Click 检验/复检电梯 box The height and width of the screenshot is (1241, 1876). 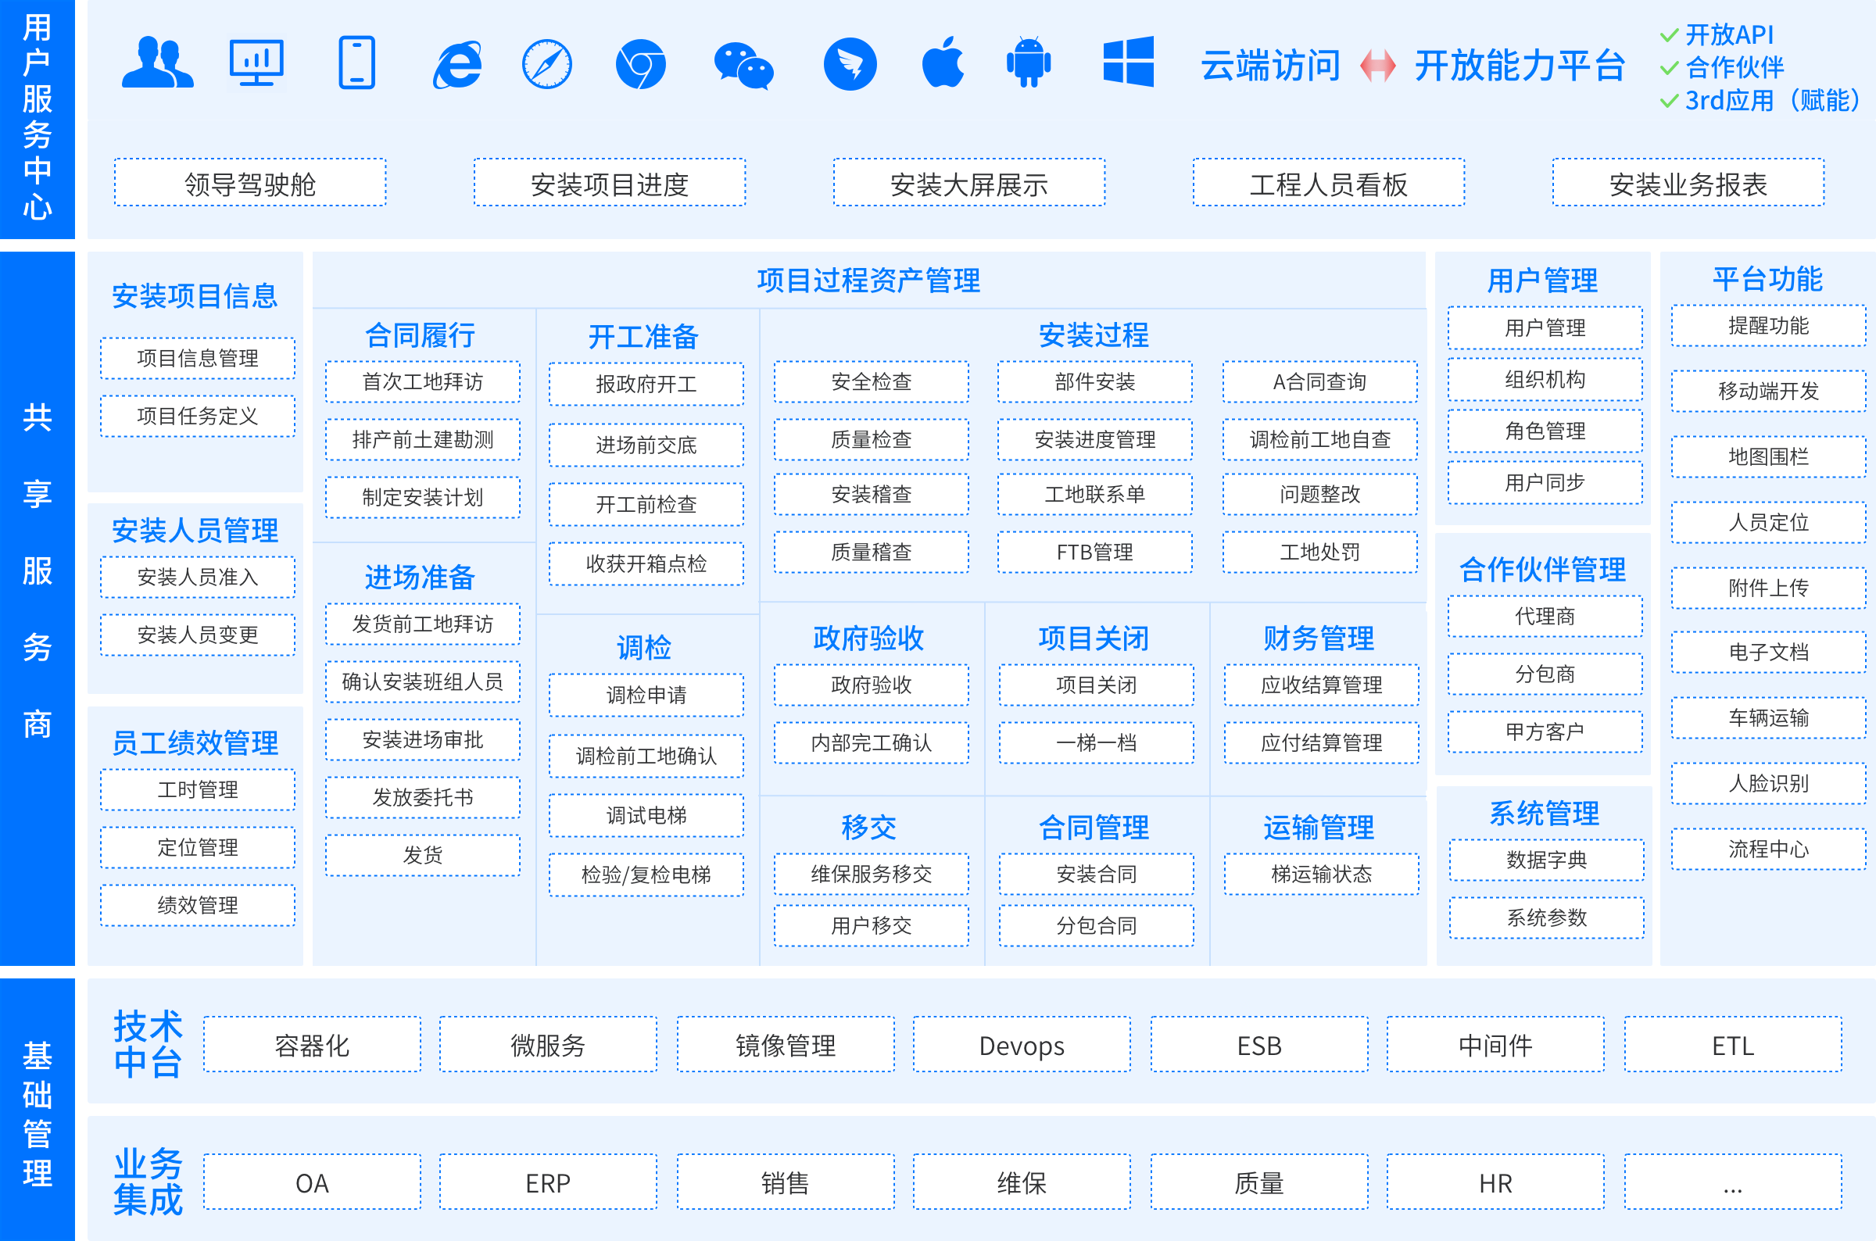coord(646,875)
